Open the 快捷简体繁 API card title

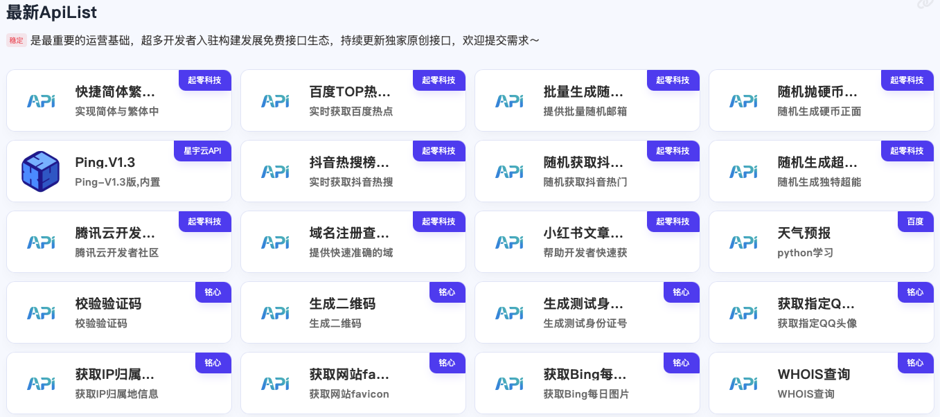tap(115, 92)
